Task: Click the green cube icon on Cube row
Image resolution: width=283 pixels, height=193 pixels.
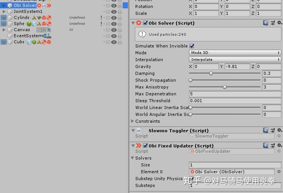Action: pos(34,42)
